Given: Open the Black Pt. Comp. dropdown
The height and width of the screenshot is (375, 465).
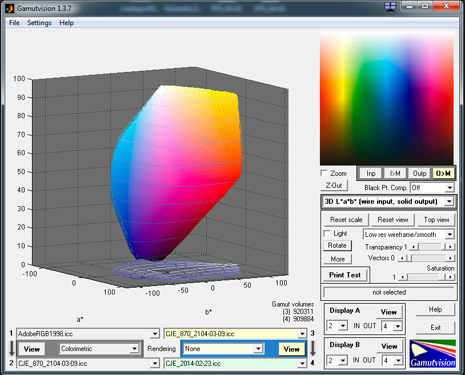Looking at the screenshot, I should [449, 188].
